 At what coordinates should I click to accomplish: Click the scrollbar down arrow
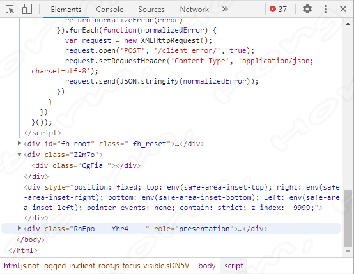tap(348, 252)
